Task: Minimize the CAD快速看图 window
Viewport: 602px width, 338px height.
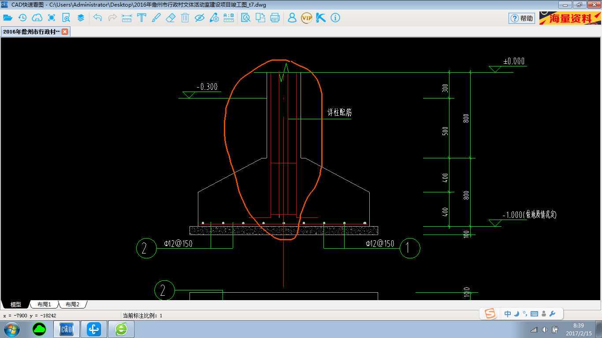Action: pos(565,5)
